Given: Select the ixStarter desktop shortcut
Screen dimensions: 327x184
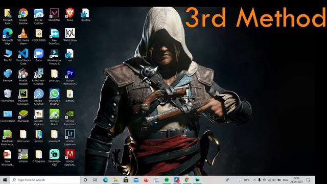Looking at the screenshot, I should 23,156.
